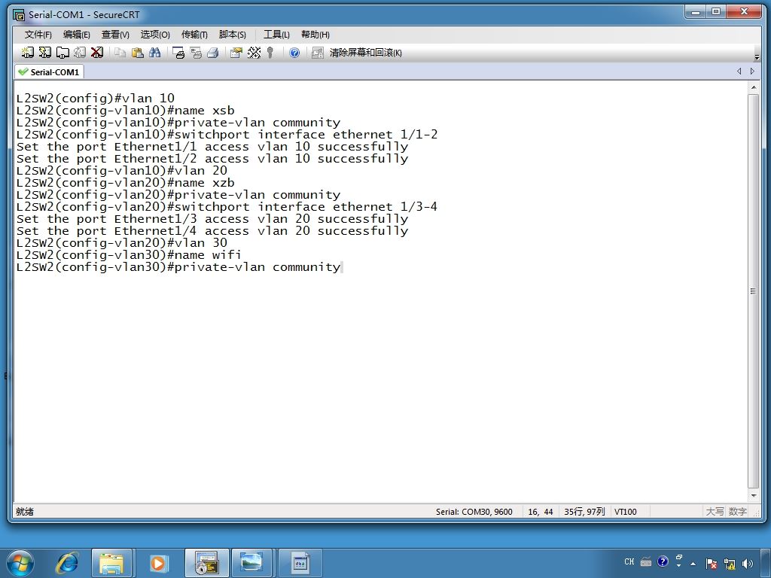This screenshot has height=578, width=771.
Task: Click the Quick Connect lightning icon
Action: click(45, 53)
